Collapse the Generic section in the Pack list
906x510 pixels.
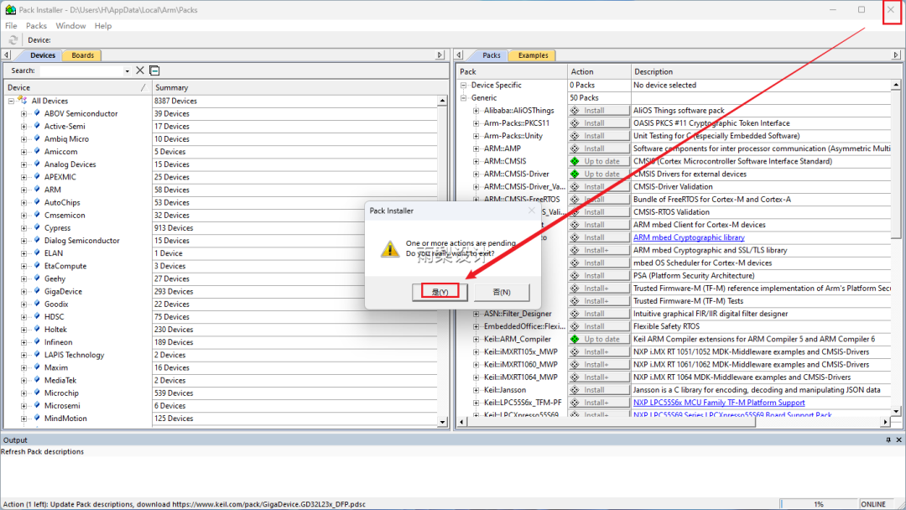[x=463, y=96]
